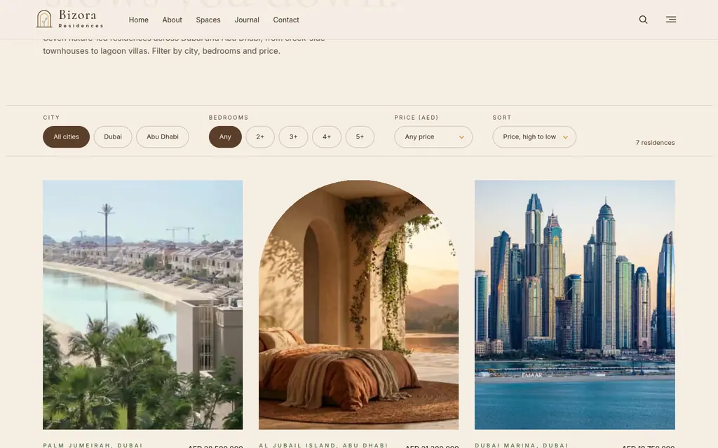Filter by Abu Dhabi city pill

pos(162,136)
